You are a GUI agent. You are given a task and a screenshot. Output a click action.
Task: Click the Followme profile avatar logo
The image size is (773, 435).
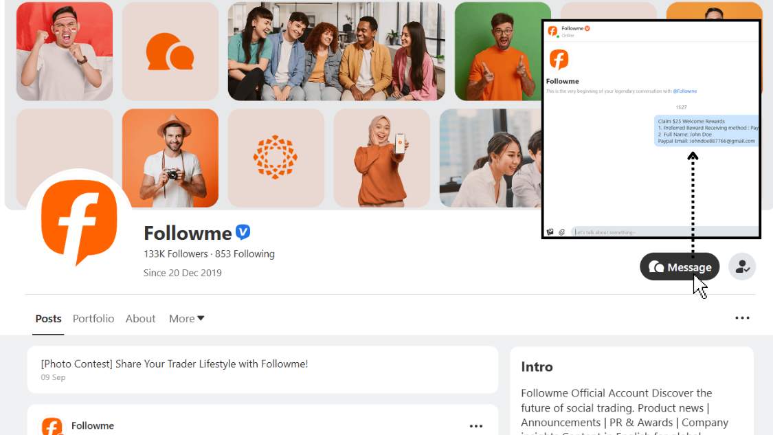coord(79,221)
